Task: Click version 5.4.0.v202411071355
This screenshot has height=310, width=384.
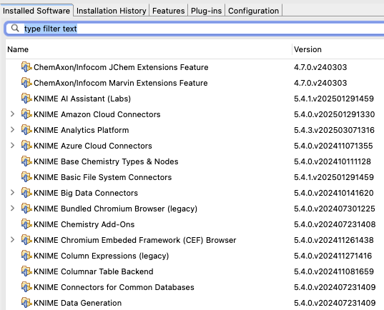Action: (x=333, y=146)
